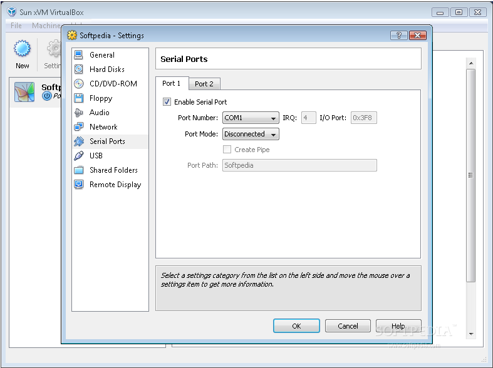Click the settings dialog title gear icon
This screenshot has width=493, height=368.
click(x=72, y=35)
